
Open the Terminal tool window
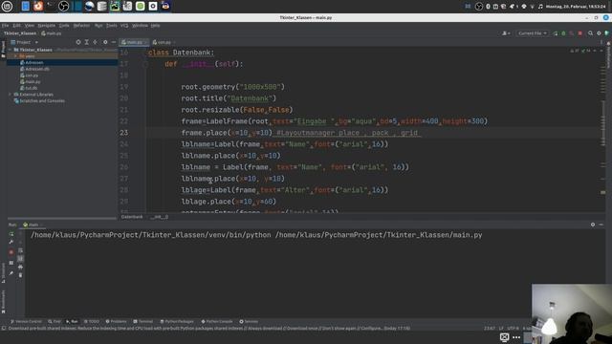point(142,322)
